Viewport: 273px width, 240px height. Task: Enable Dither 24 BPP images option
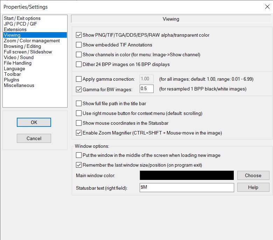tap(79, 64)
